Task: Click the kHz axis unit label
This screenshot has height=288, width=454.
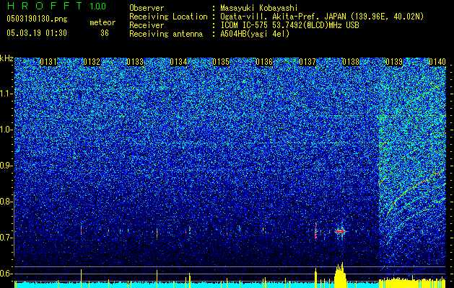Action: (6, 58)
